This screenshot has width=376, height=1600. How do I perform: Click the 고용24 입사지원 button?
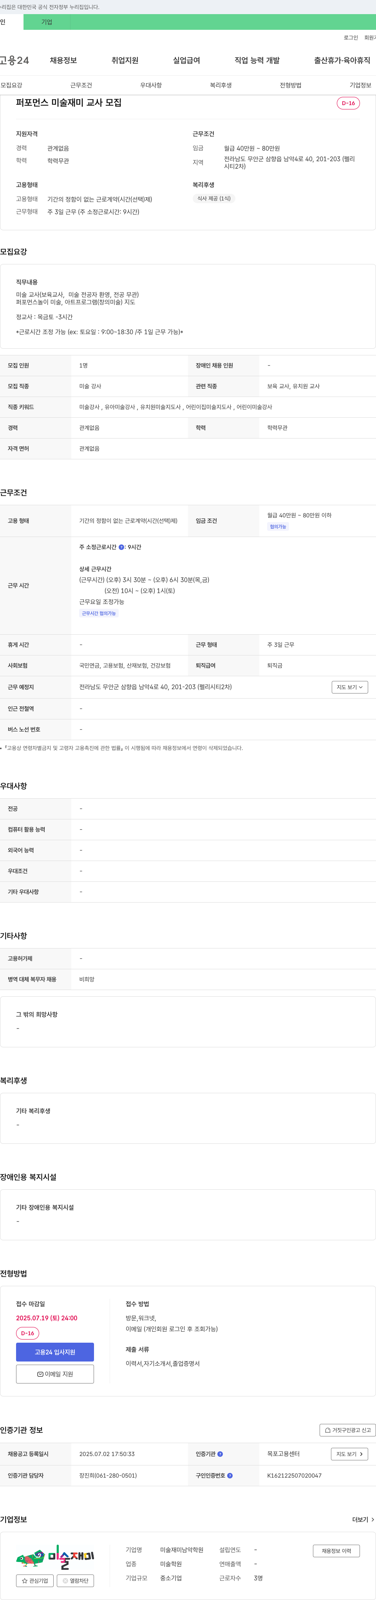pos(54,1352)
